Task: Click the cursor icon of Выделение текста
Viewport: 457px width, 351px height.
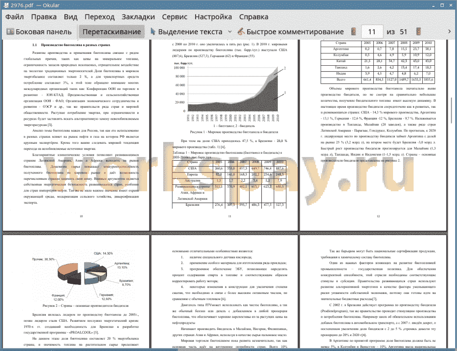Action: 153,31
